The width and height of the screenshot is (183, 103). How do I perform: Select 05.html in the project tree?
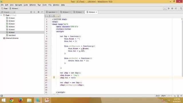click(x=11, y=29)
